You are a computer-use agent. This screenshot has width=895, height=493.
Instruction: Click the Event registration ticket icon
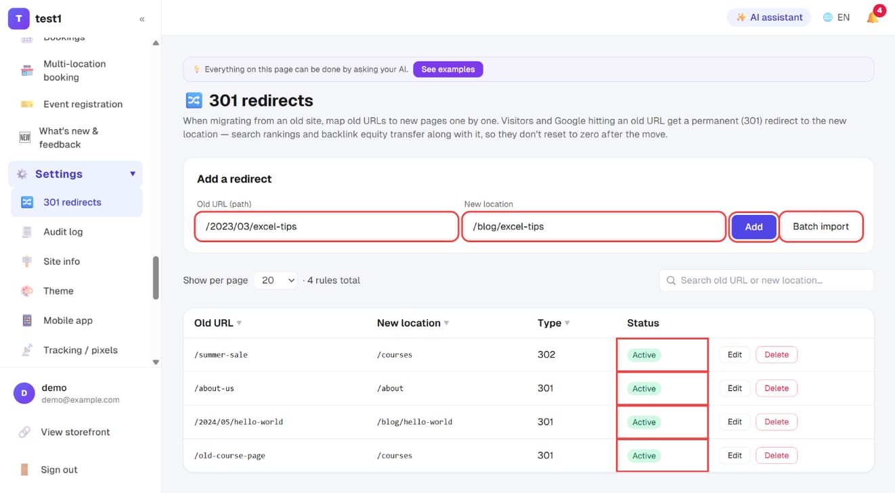(x=27, y=104)
